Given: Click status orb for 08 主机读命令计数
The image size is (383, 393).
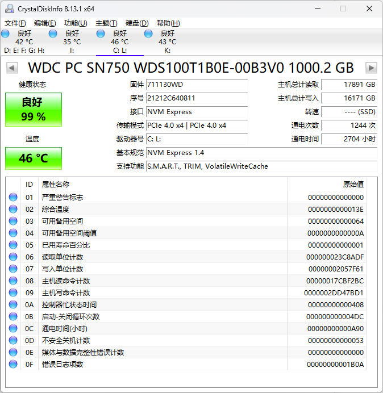Looking at the screenshot, I should pos(13,281).
